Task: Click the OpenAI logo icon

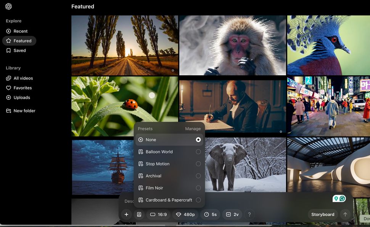Action: click(x=8, y=6)
